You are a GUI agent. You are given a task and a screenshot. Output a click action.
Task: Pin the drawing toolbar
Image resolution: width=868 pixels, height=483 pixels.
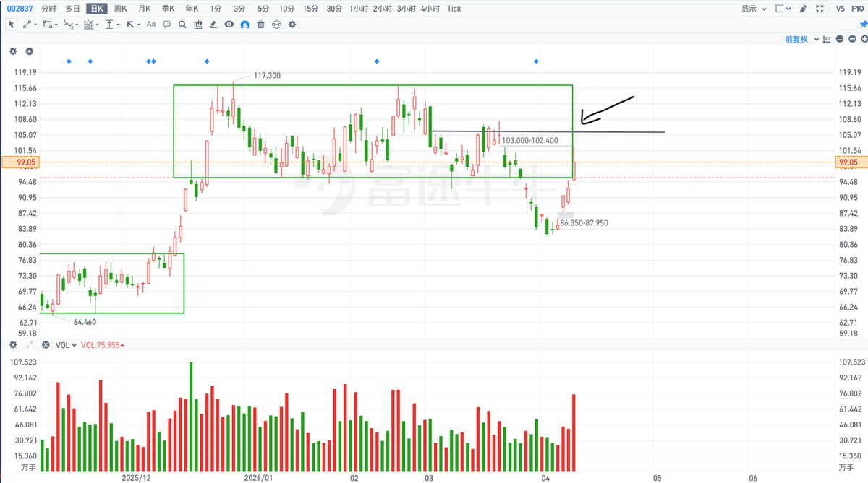[x=864, y=25]
